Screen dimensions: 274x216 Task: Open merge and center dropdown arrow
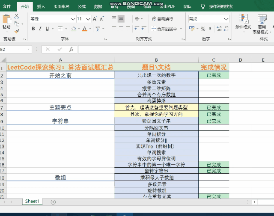[x=181, y=29]
